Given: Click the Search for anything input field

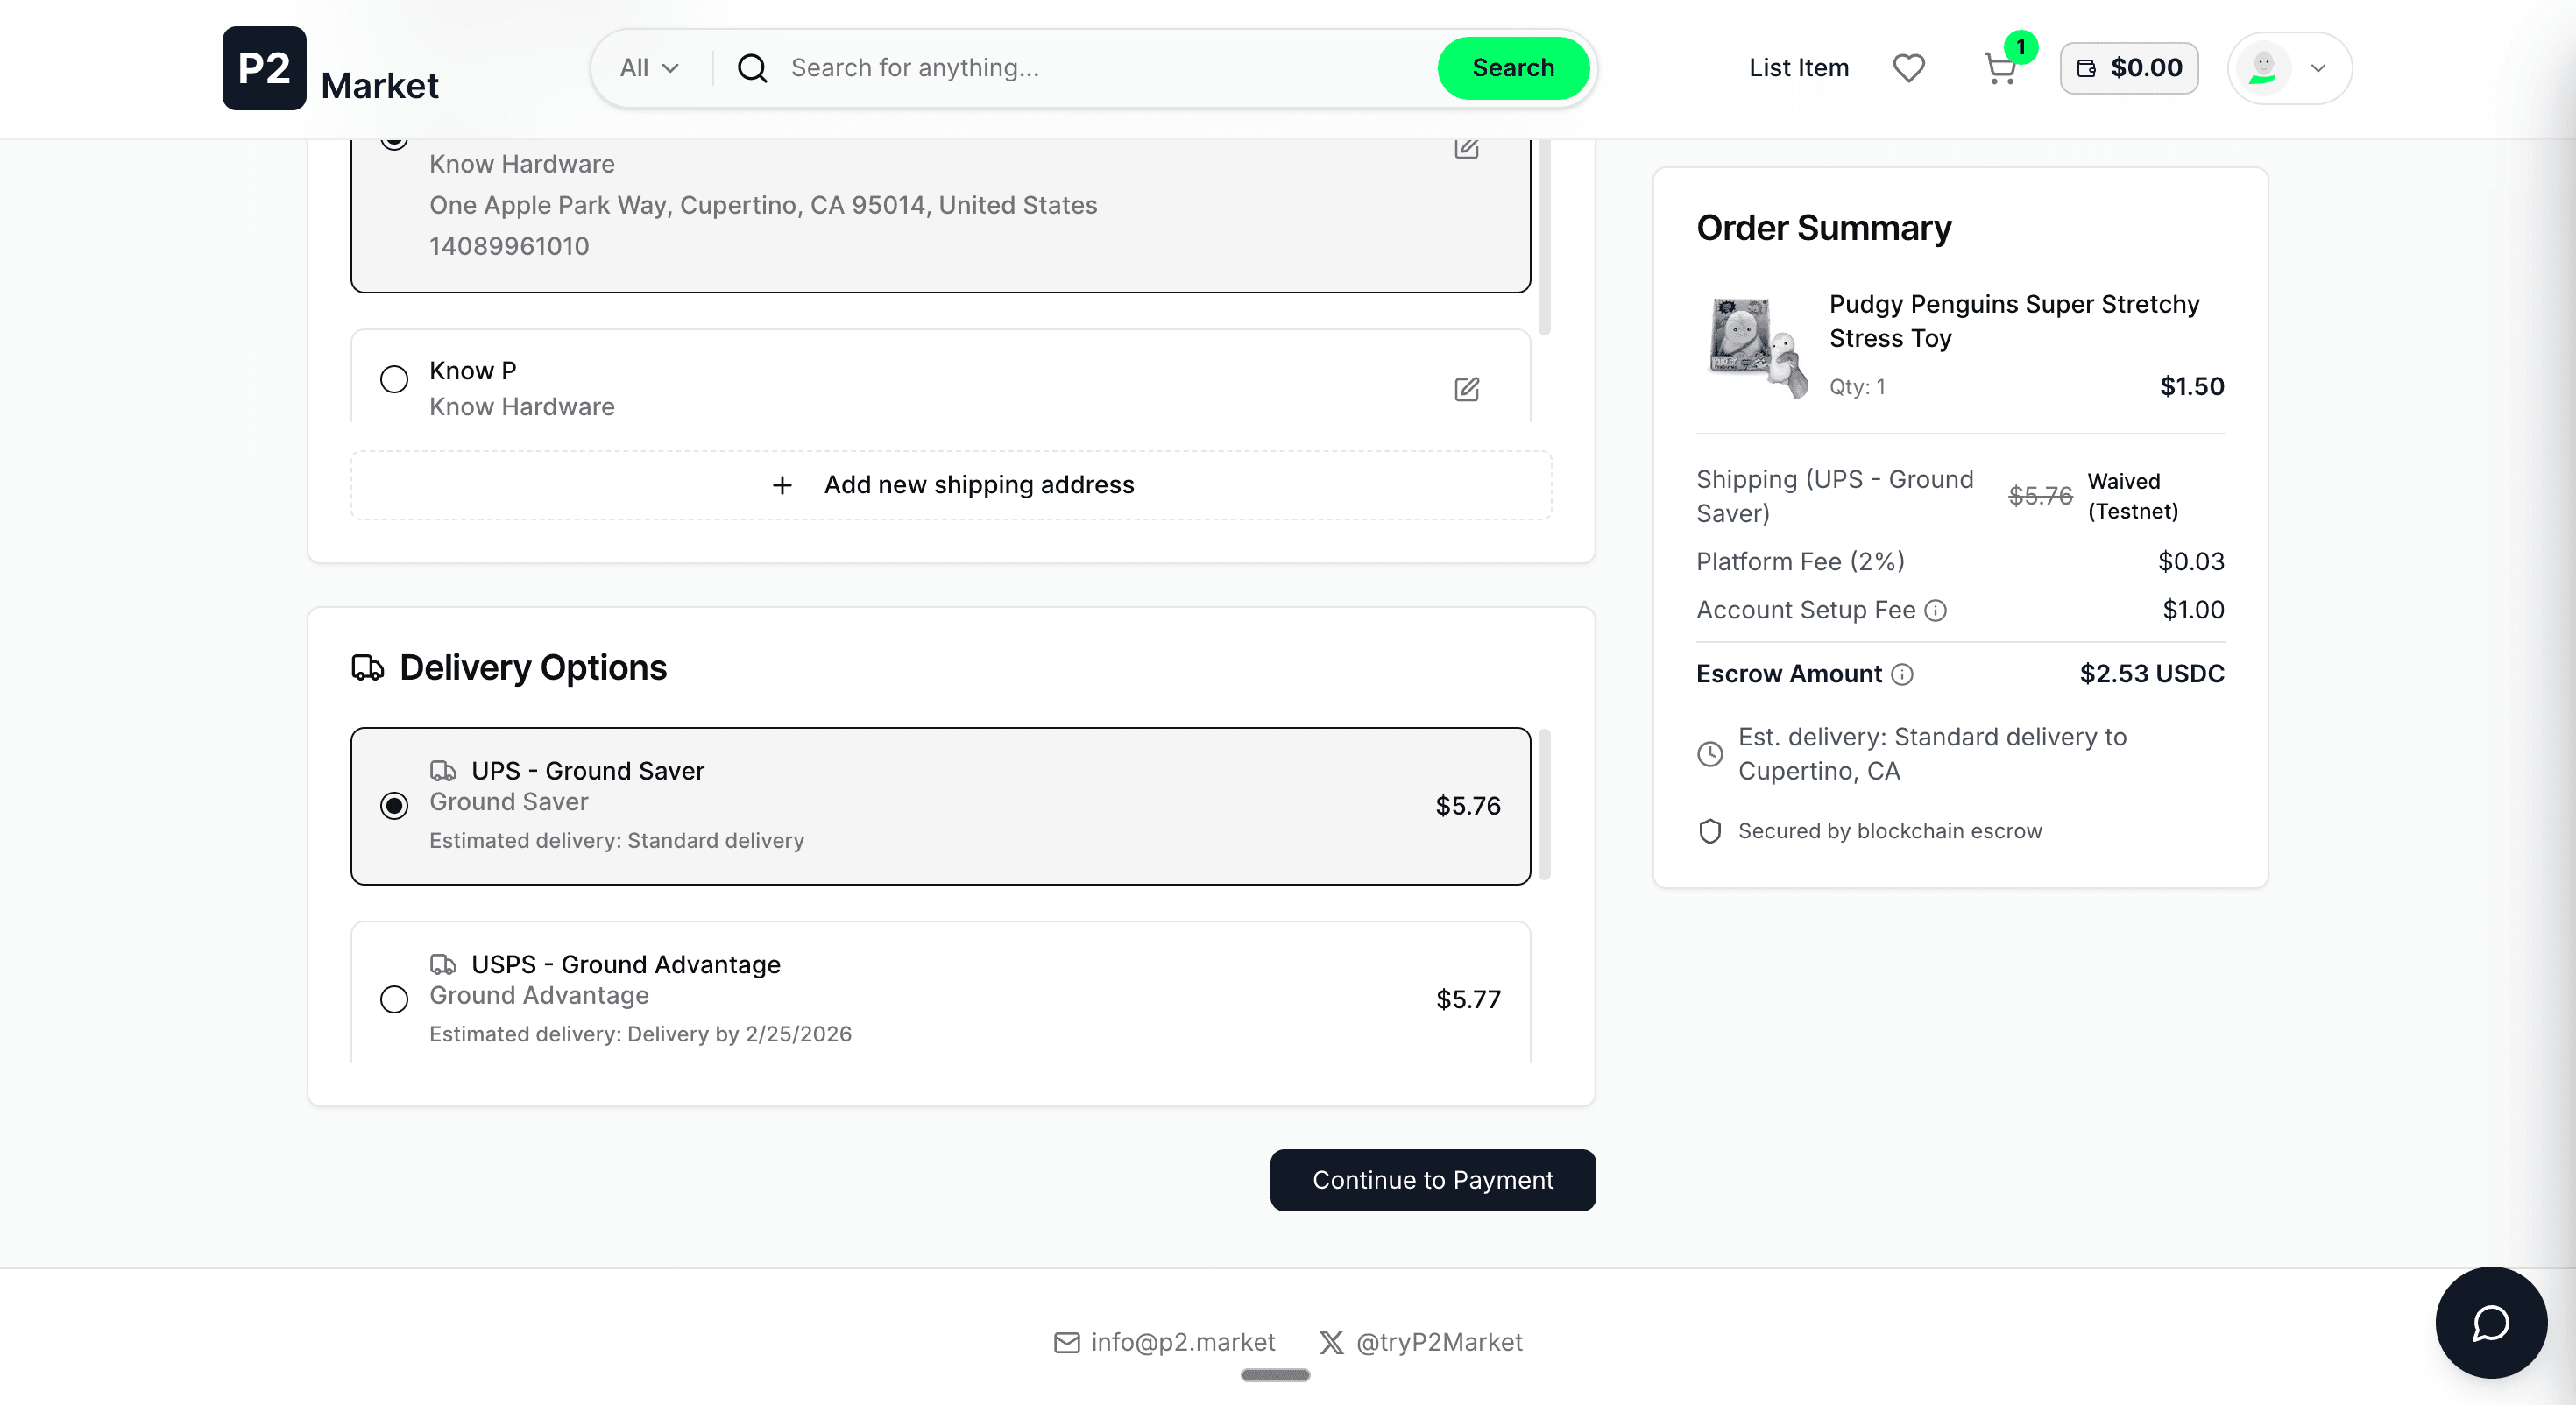Looking at the screenshot, I should 1100,68.
